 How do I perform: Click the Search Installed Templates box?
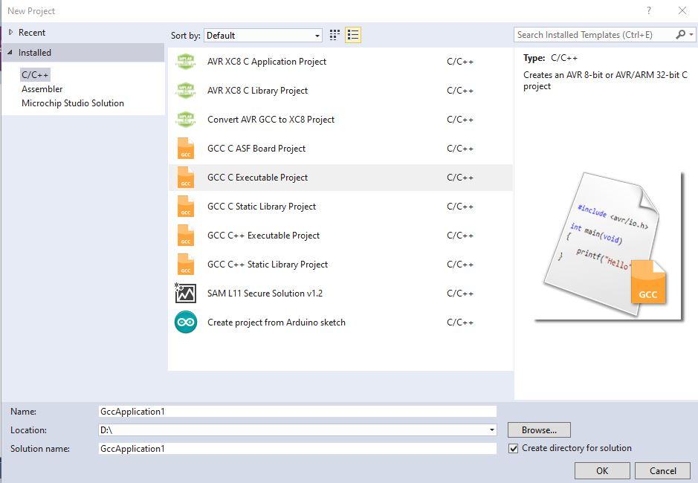point(595,35)
